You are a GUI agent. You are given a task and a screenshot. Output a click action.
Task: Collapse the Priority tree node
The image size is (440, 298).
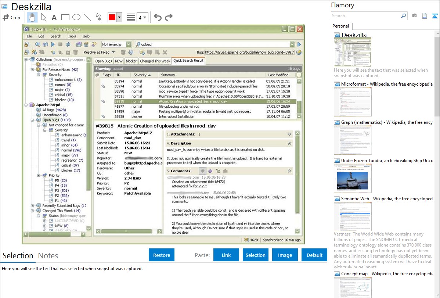(x=39, y=175)
